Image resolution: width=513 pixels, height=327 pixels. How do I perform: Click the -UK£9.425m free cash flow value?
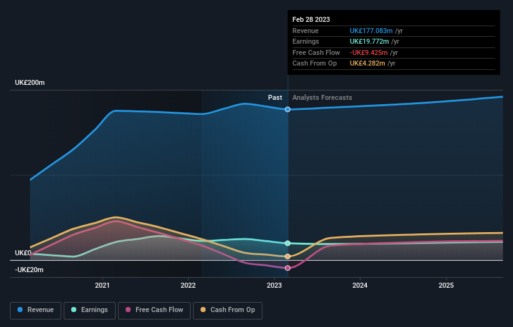click(x=369, y=52)
